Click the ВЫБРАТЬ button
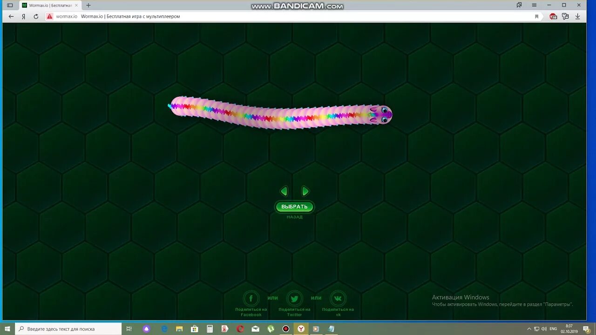The width and height of the screenshot is (596, 335). (294, 207)
